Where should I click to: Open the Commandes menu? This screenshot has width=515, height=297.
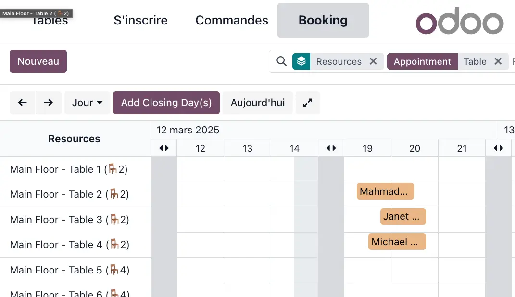[232, 20]
